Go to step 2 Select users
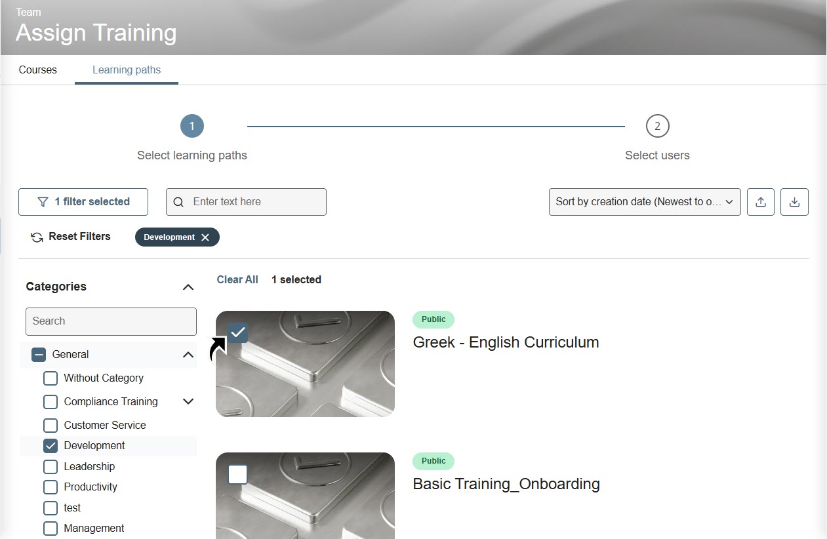Image resolution: width=827 pixels, height=539 pixels. pos(657,126)
